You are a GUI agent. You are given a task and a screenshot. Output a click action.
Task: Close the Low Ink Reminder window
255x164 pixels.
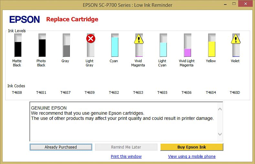[247, 5]
